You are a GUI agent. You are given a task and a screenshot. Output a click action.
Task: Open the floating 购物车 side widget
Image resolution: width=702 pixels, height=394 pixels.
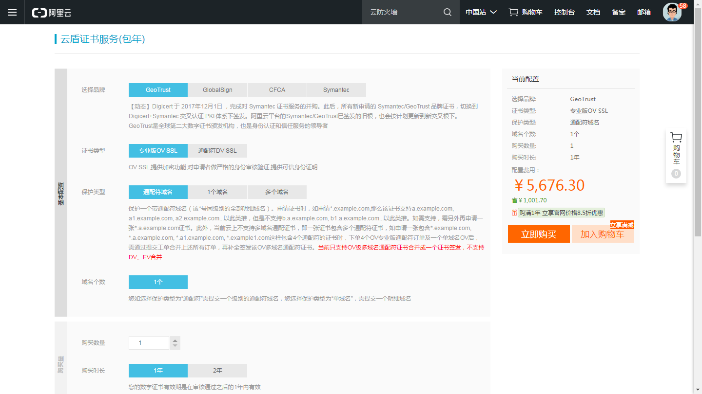[676, 156]
